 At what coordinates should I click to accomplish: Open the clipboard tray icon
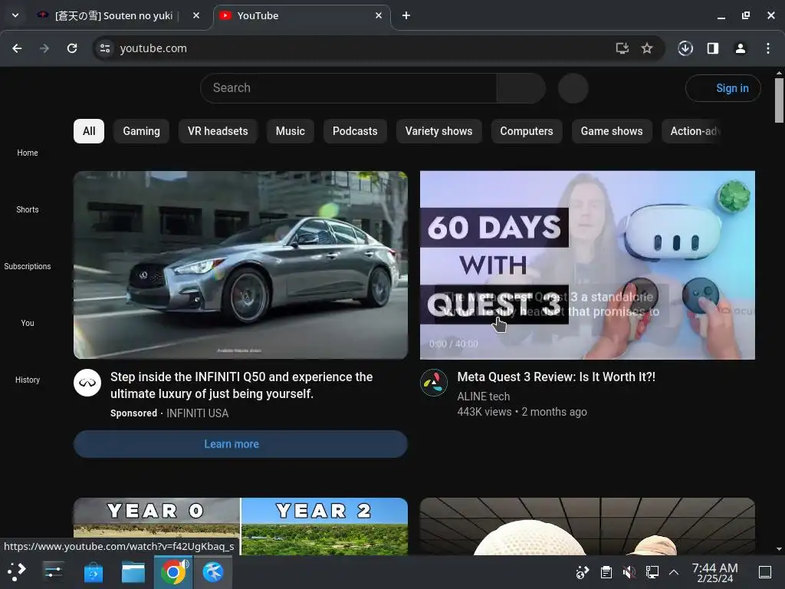[606, 572]
